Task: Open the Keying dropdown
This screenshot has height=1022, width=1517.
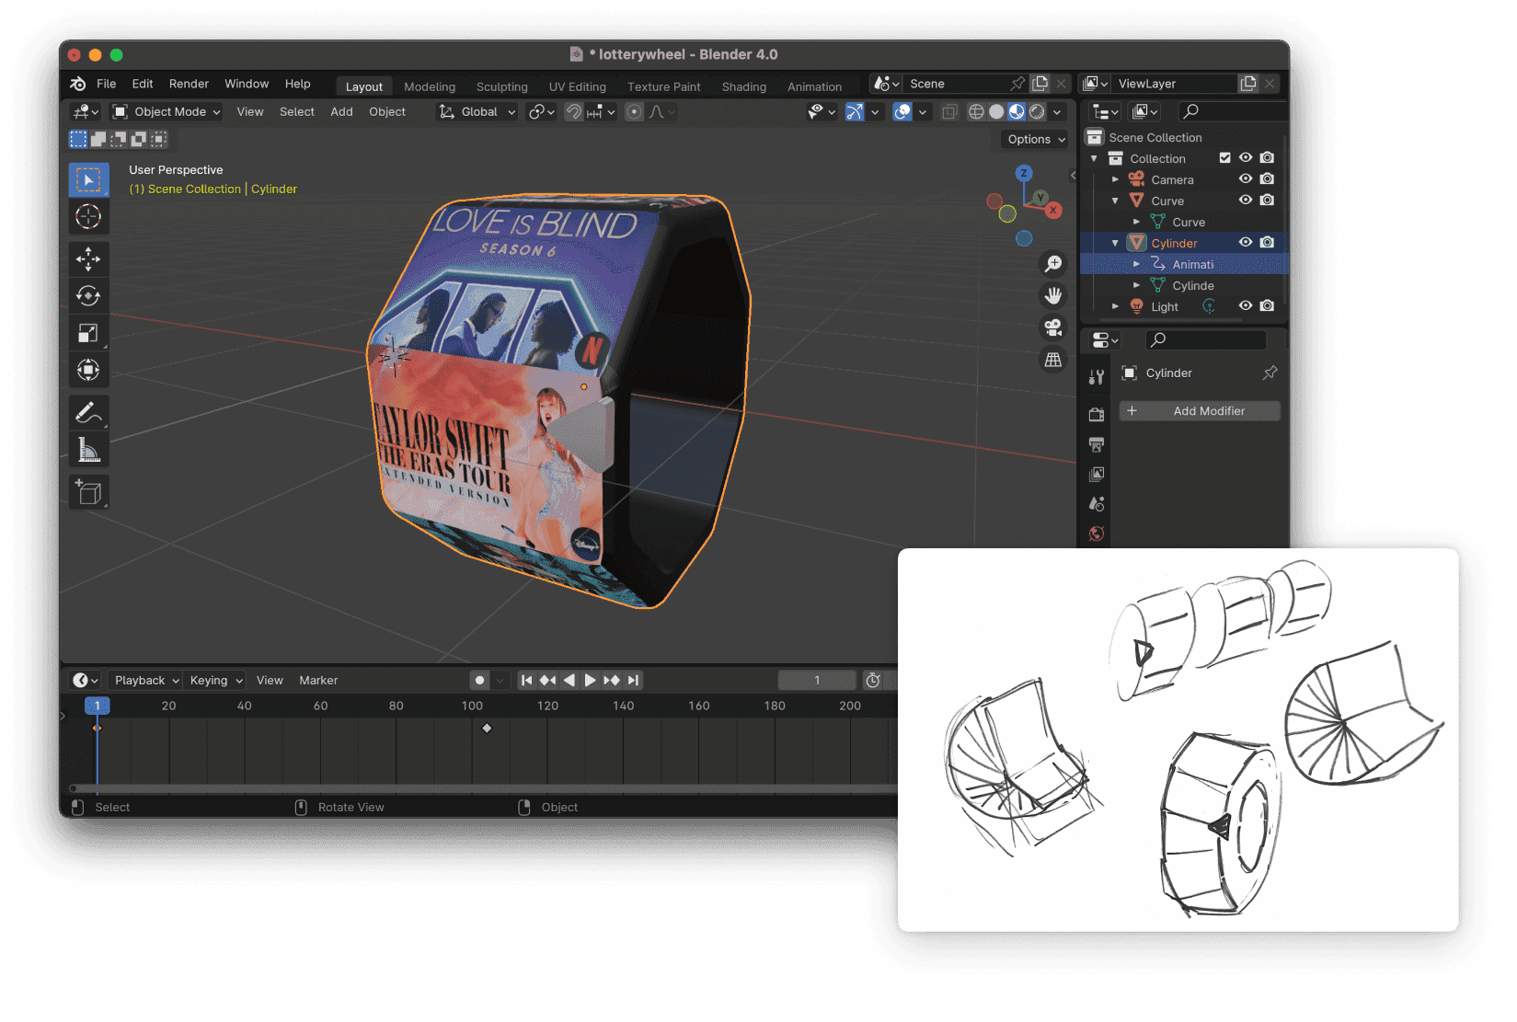Action: [x=215, y=681]
